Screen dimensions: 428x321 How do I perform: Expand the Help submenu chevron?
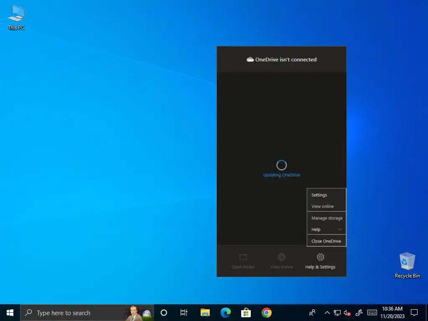coord(340,229)
